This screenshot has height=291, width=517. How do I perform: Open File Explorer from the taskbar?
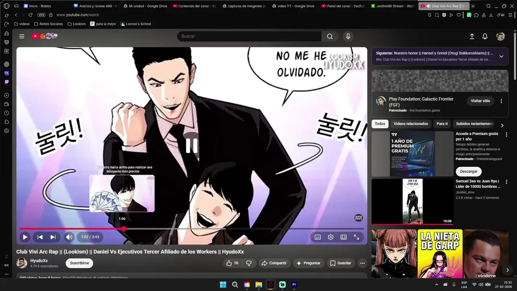[258, 285]
